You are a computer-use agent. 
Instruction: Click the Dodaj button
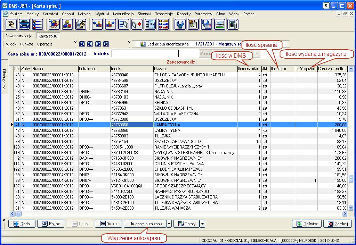22,224
